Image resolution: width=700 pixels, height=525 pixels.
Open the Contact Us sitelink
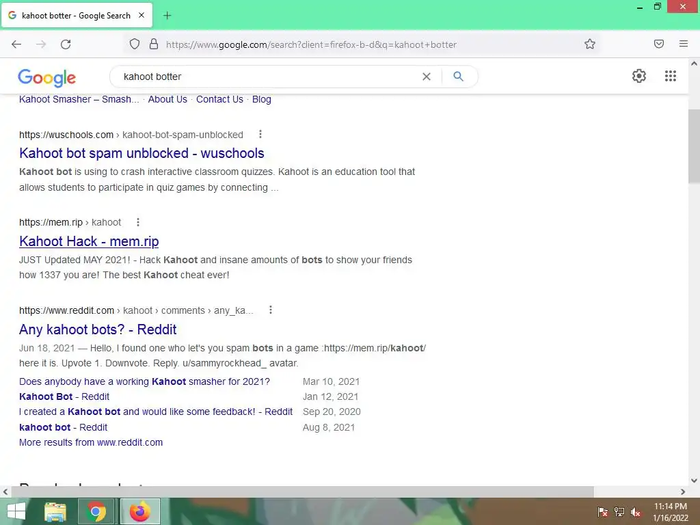click(x=219, y=100)
